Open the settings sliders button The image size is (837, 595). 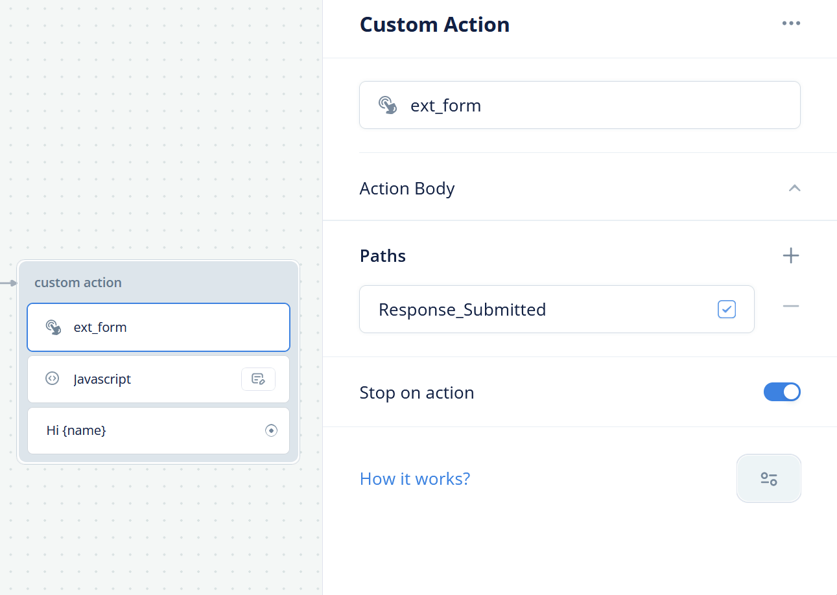coord(769,478)
